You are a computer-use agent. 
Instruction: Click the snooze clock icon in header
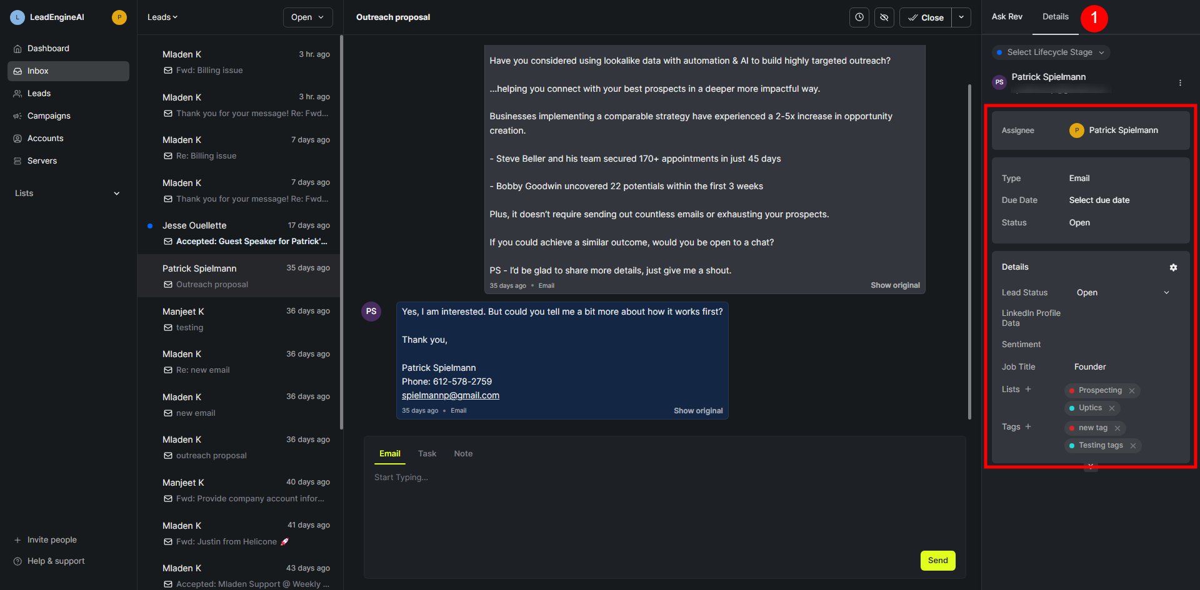[x=859, y=17]
